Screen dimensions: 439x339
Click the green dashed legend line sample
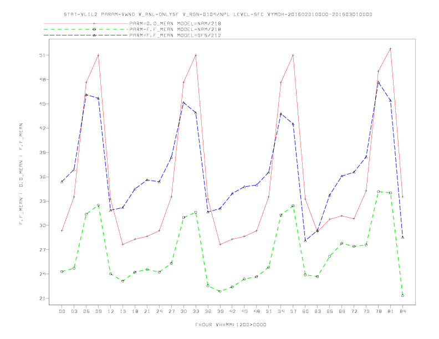(86, 29)
